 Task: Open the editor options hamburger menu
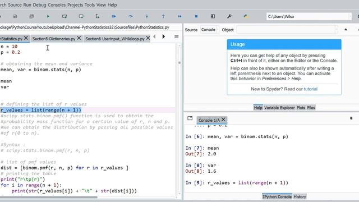point(177,36)
